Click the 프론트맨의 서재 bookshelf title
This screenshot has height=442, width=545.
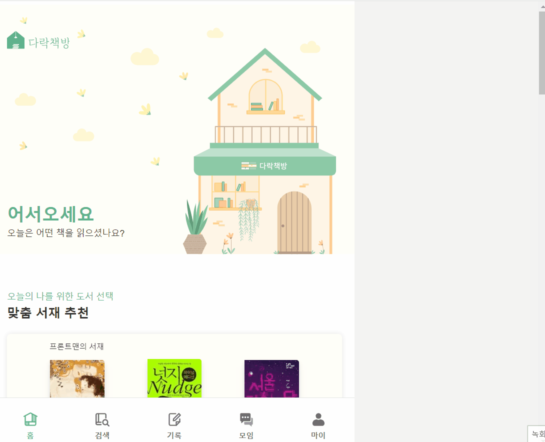(x=76, y=346)
